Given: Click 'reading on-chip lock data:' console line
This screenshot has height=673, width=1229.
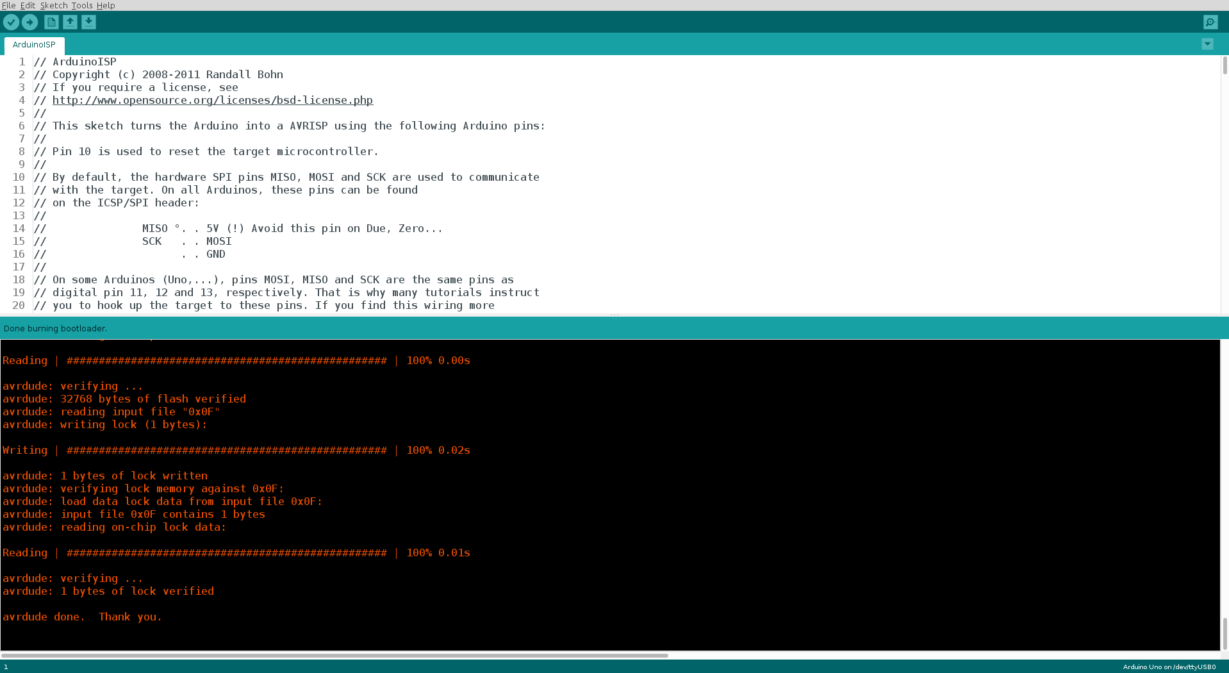Looking at the screenshot, I should (115, 527).
